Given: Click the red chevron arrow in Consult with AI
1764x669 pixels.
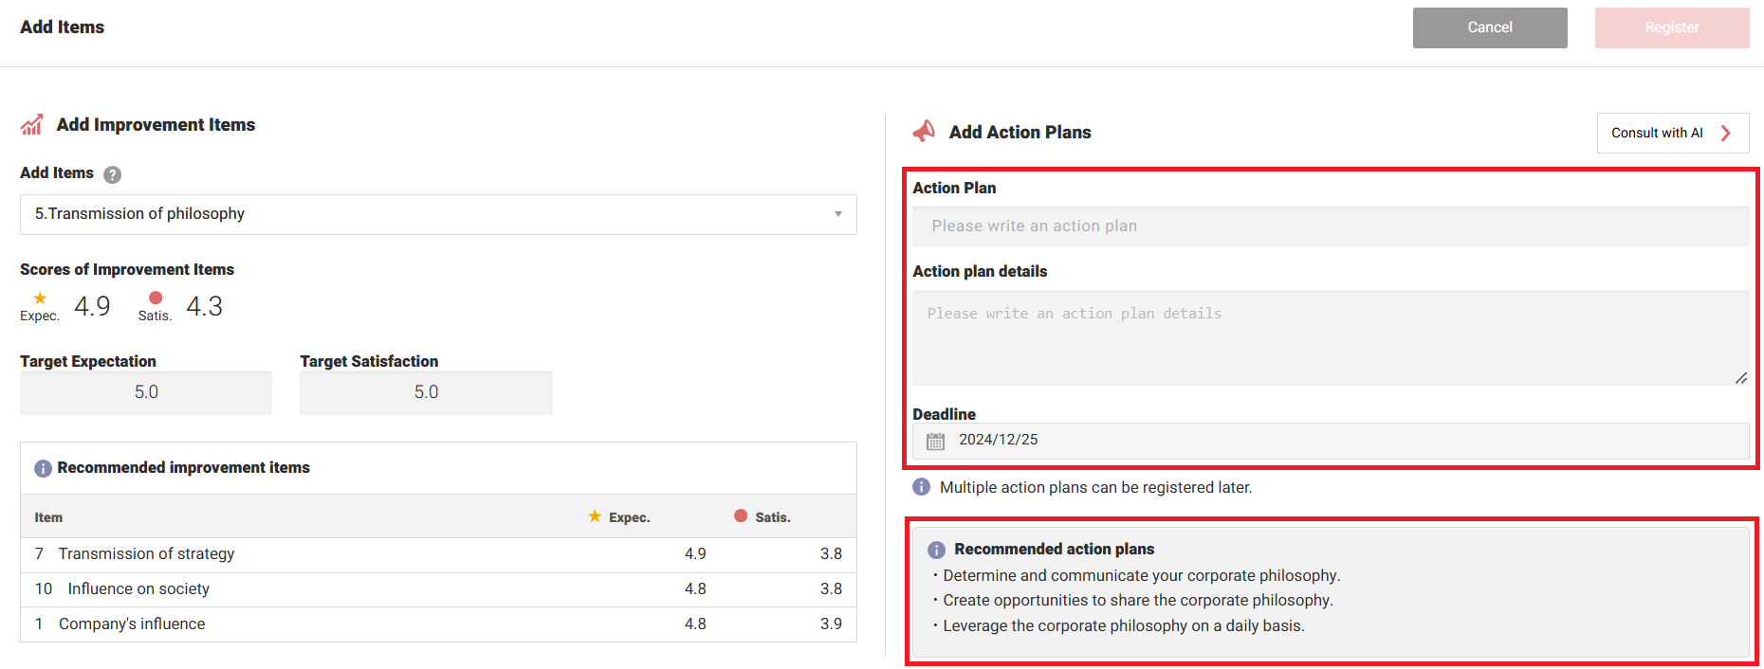Looking at the screenshot, I should (1726, 134).
